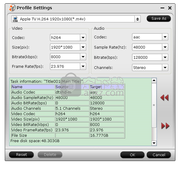Click the red double right arrow
This screenshot has width=185, height=170.
(x=165, y=126)
